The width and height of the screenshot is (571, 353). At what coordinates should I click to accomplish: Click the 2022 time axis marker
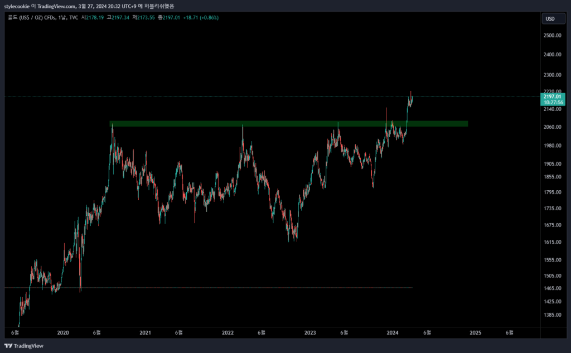[228, 332]
